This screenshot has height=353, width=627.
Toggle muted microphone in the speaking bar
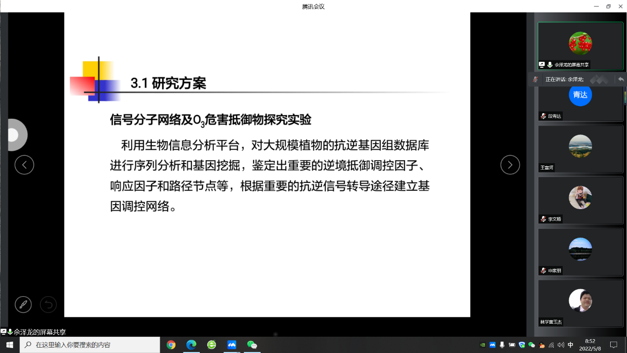(535, 79)
